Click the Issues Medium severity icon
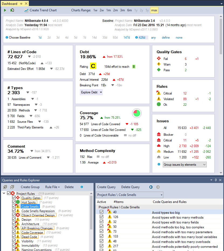The height and width of the screenshot is (251, 224). 159,151
